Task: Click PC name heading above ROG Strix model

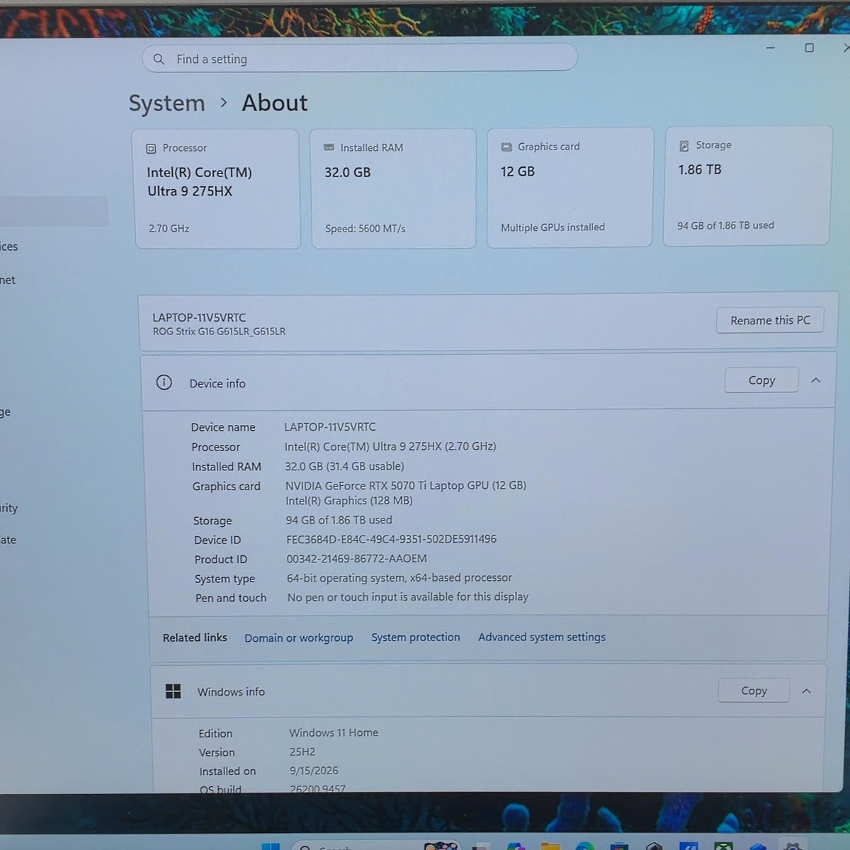Action: coord(199,317)
